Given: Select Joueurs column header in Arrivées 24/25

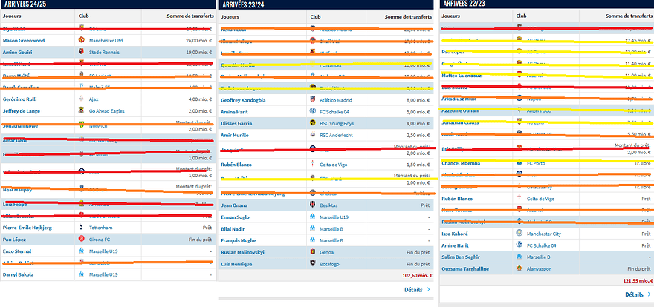Looking at the screenshot, I should pyautogui.click(x=12, y=16).
